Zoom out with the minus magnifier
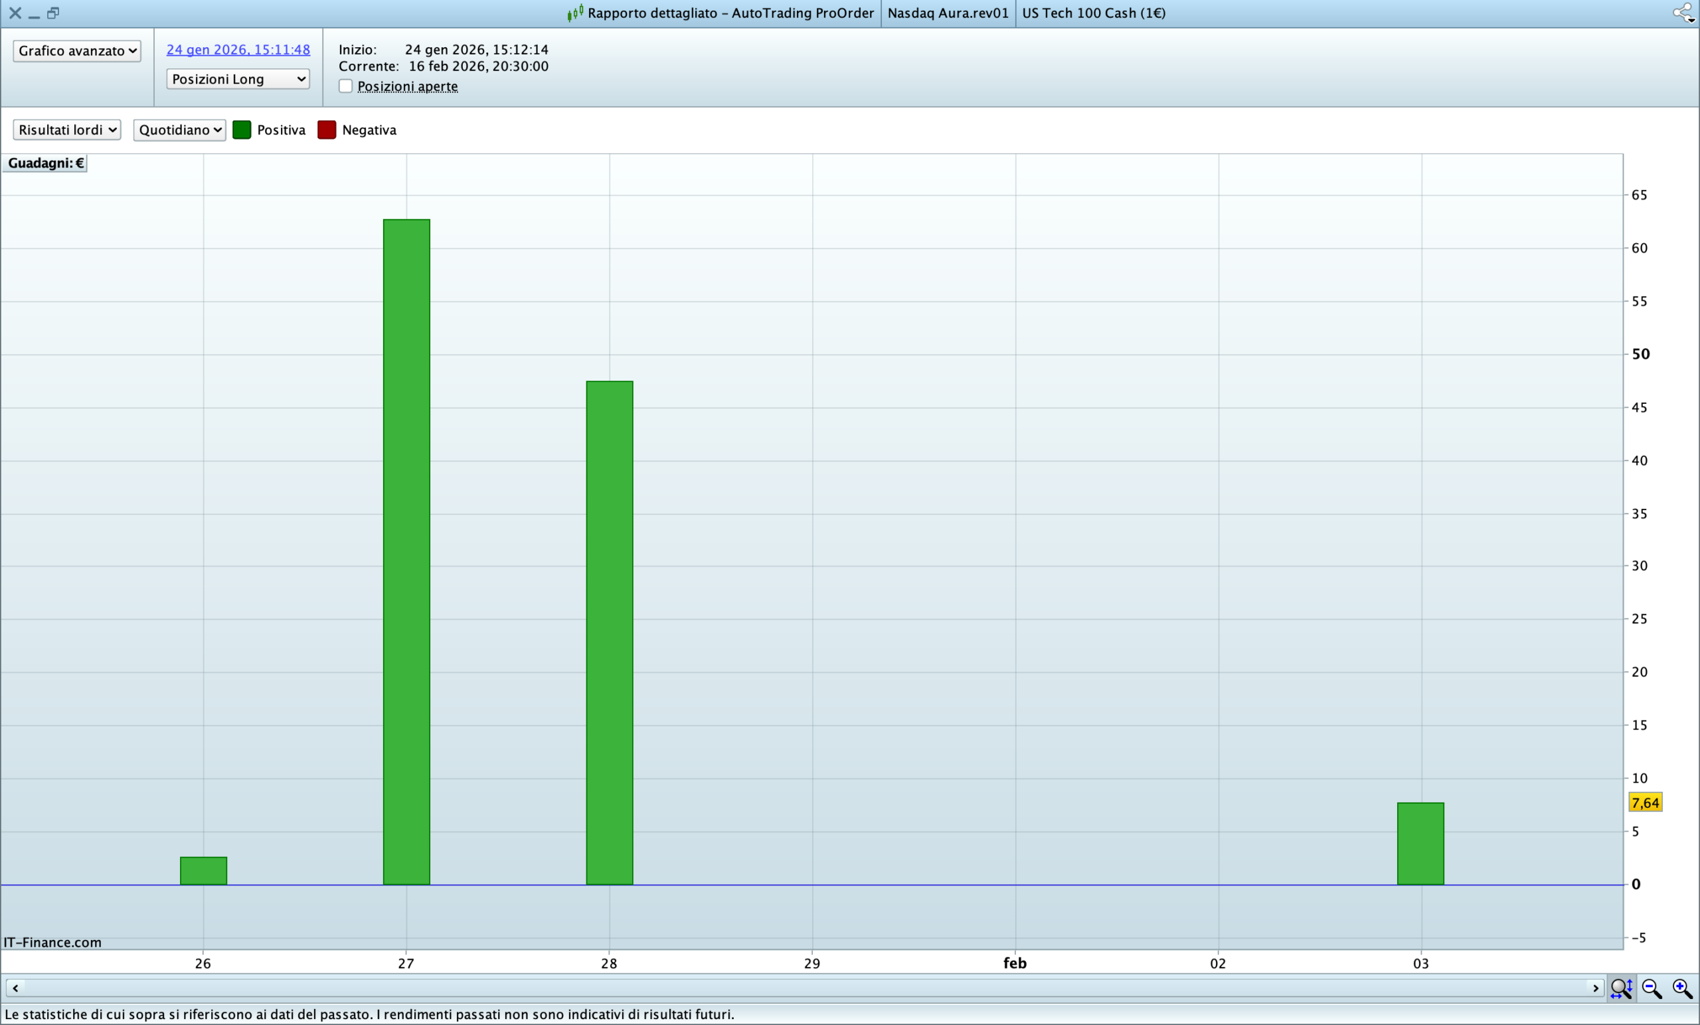 (x=1652, y=988)
